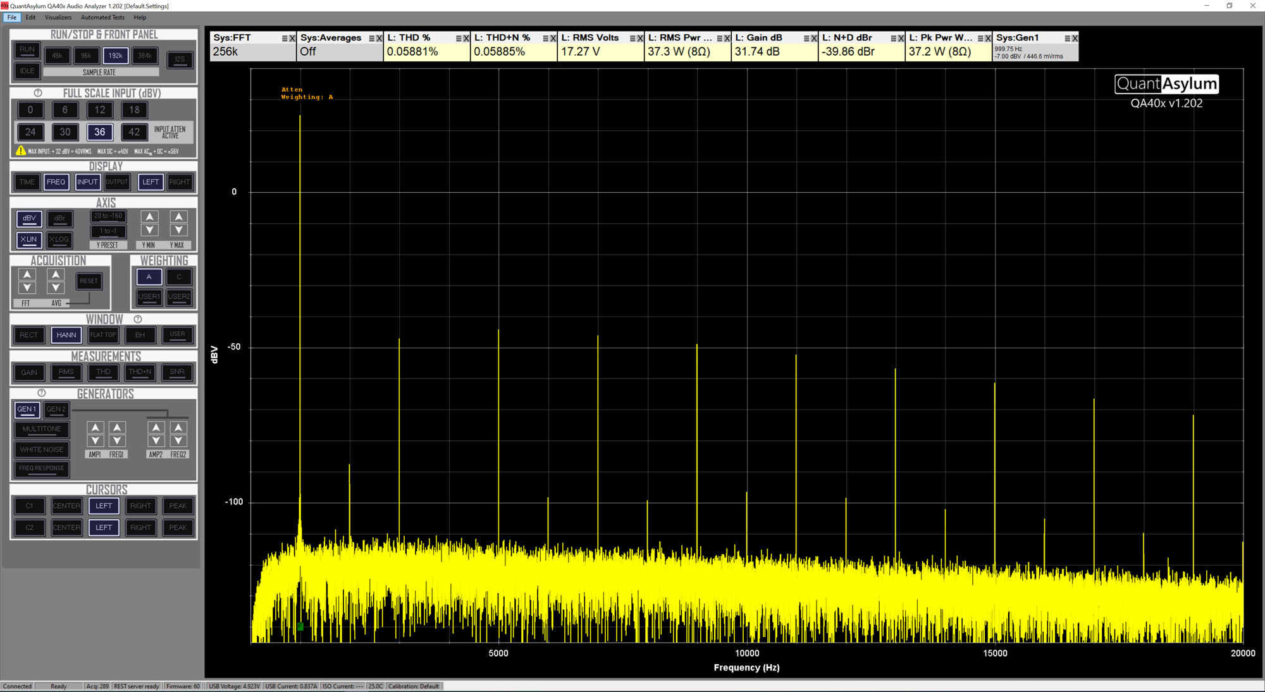This screenshot has height=692, width=1265.
Task: Increase averages count with AVG up arrow
Action: (56, 274)
